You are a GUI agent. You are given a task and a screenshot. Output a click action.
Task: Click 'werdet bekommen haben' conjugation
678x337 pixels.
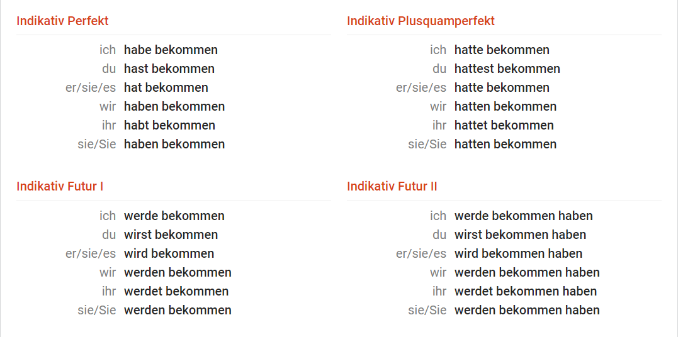pyautogui.click(x=526, y=291)
